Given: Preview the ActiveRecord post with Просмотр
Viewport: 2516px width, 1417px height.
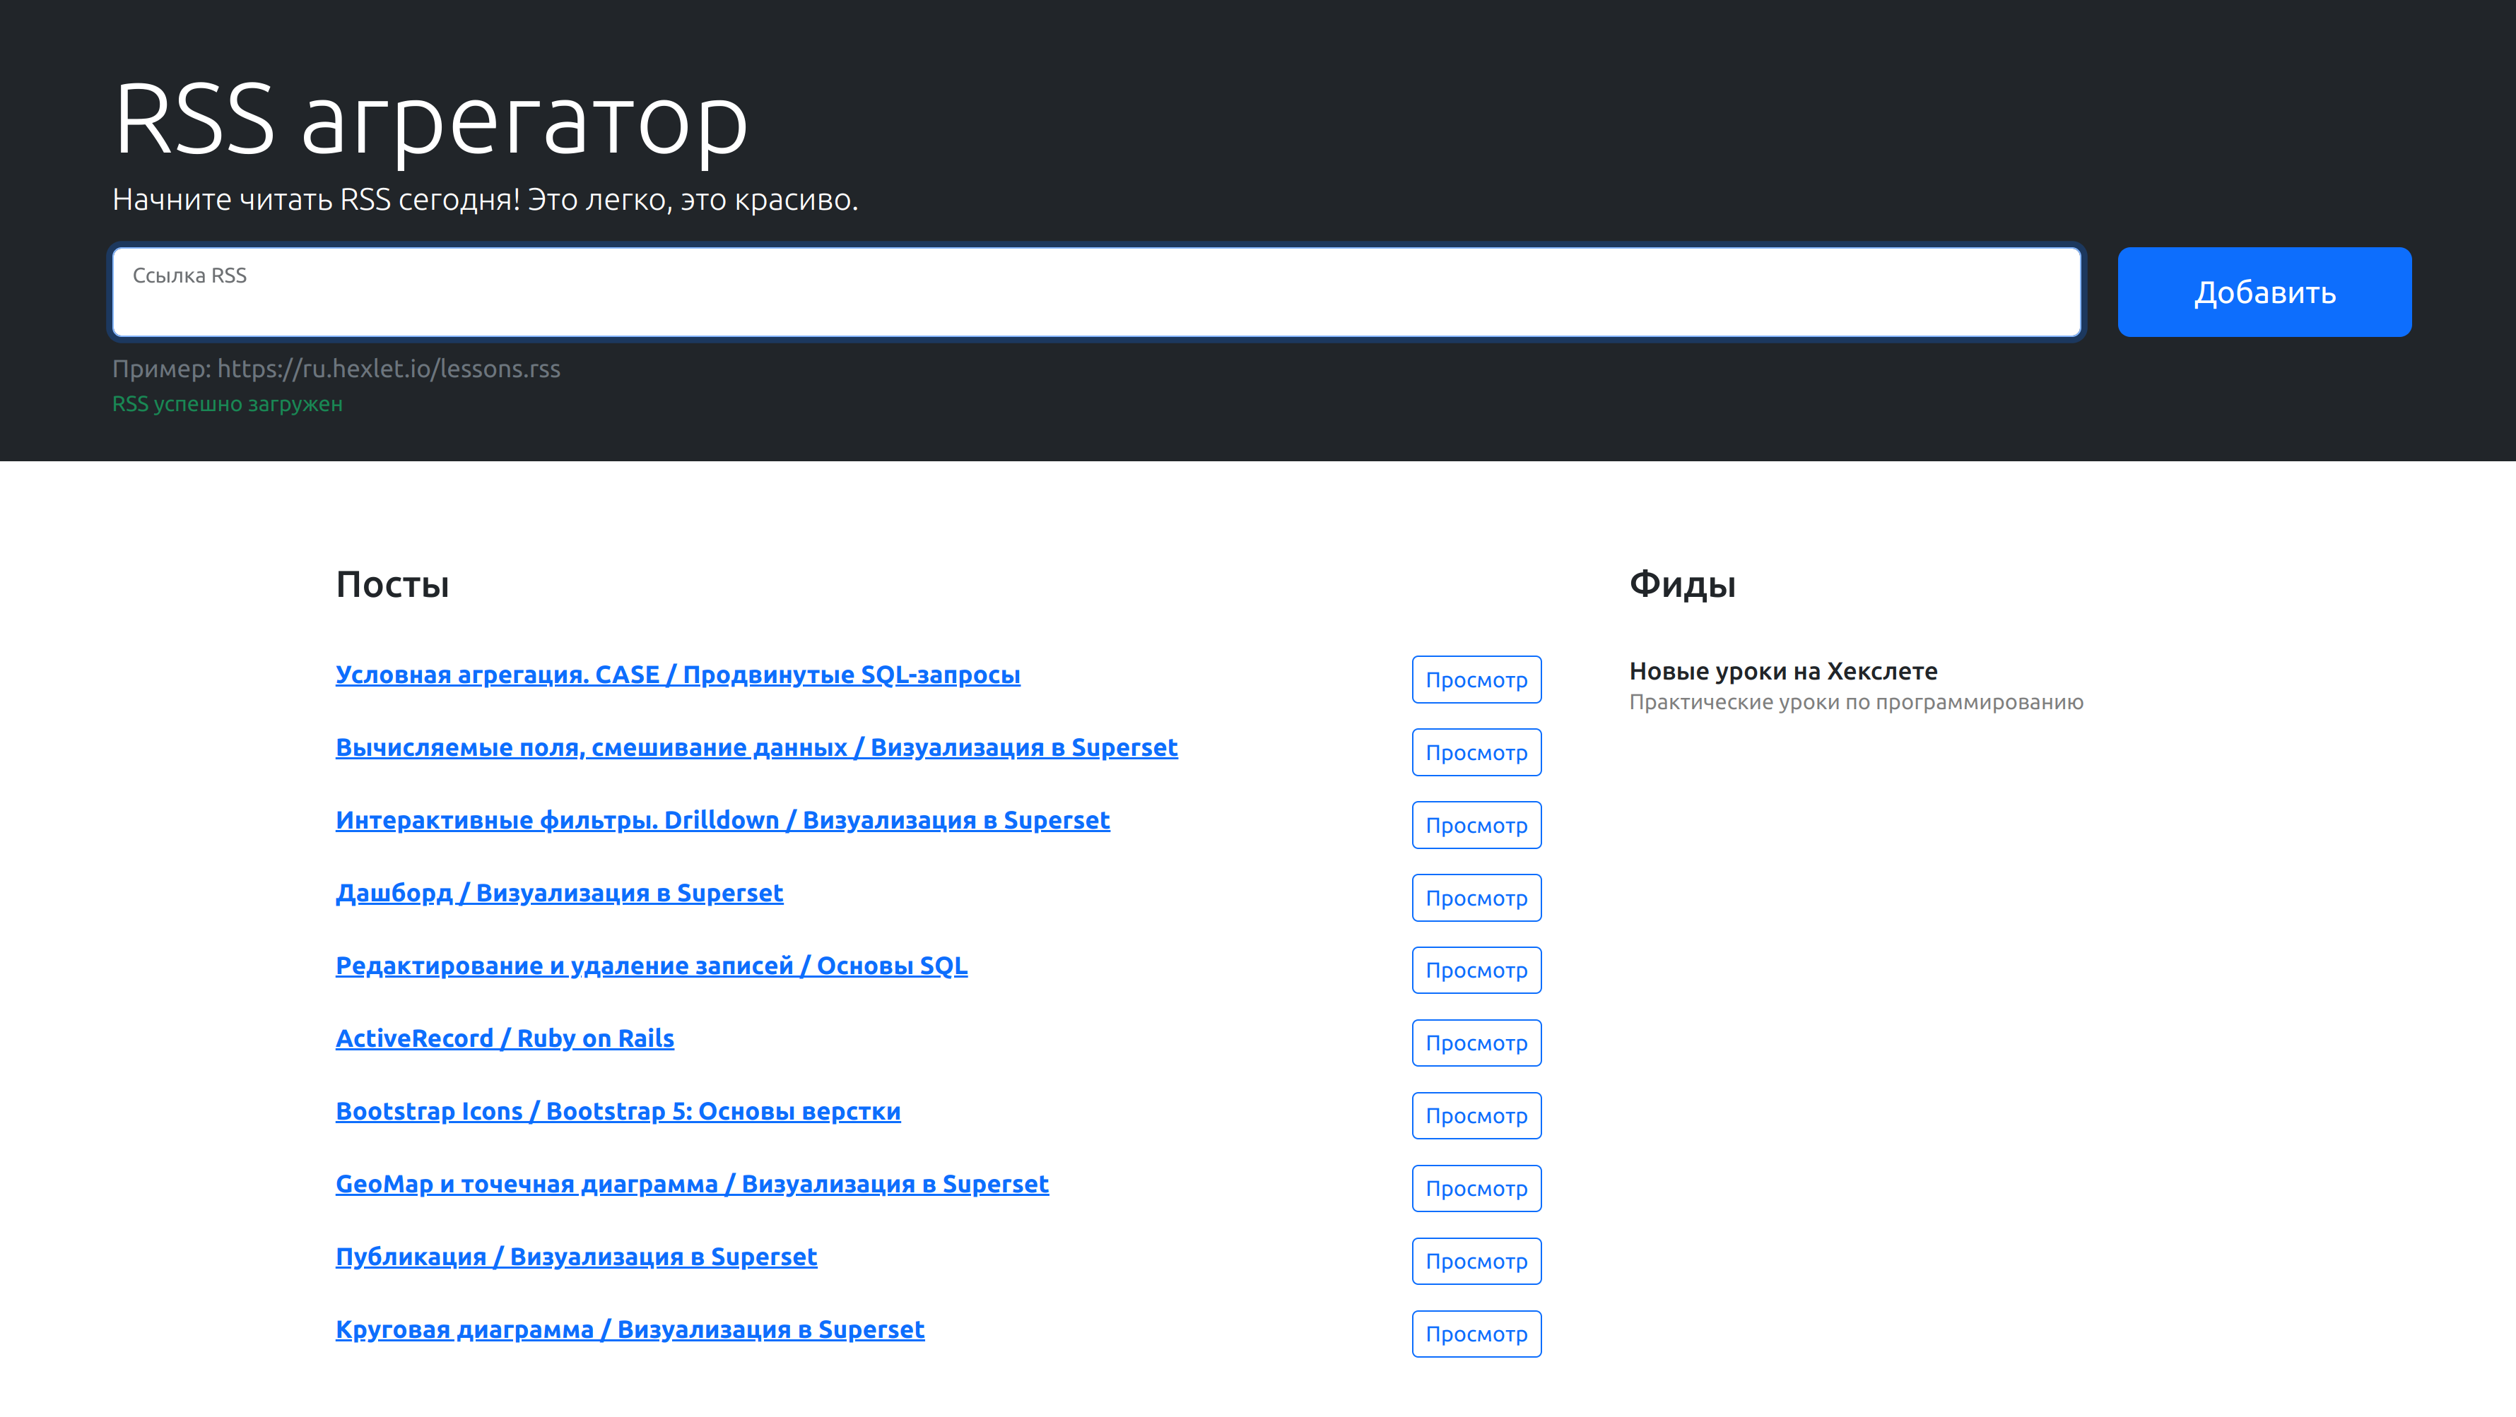Looking at the screenshot, I should (1475, 1043).
